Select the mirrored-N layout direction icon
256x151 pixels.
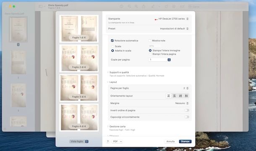180,96
